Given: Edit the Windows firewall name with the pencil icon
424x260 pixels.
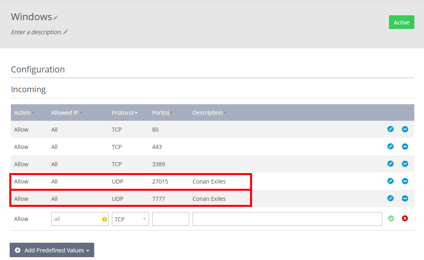Looking at the screenshot, I should [56, 18].
